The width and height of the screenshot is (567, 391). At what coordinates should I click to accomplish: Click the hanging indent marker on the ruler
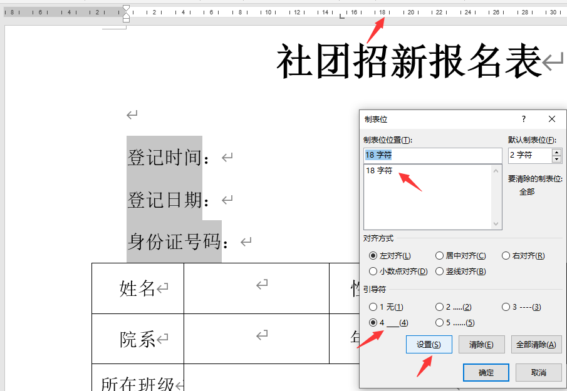[x=126, y=14]
